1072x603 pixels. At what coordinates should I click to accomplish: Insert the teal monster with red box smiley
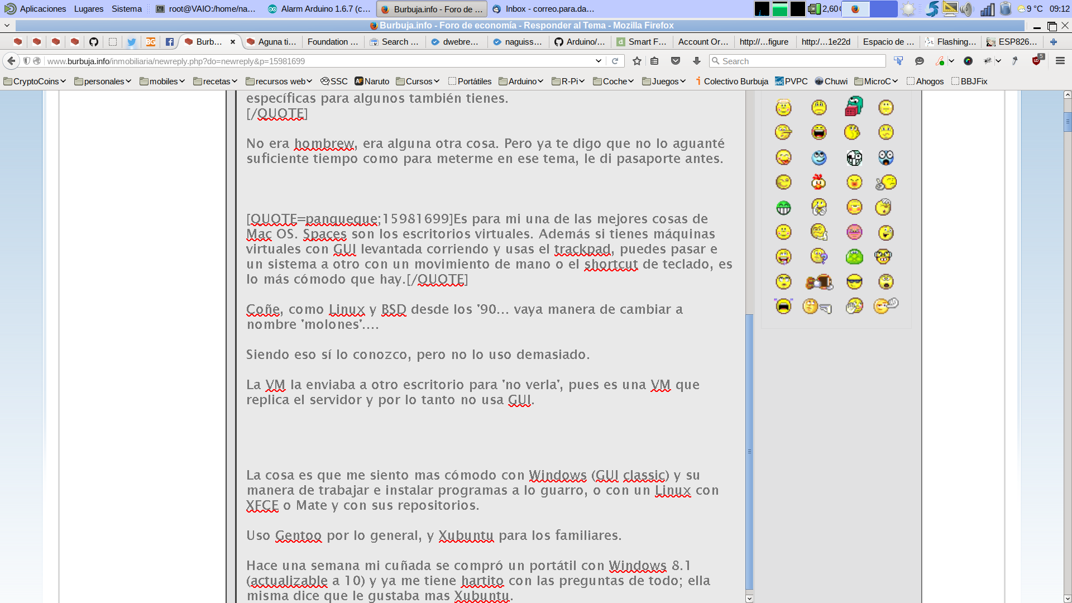coord(854,106)
